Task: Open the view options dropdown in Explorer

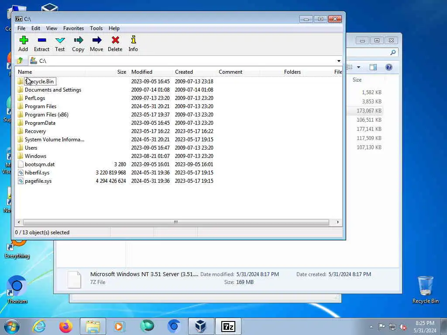Action: (359, 67)
